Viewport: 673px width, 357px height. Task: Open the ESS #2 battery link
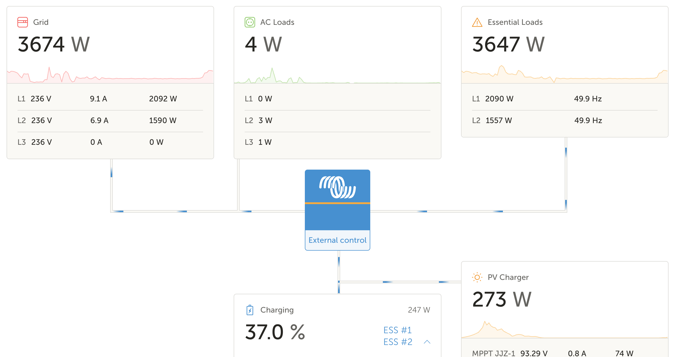pos(398,342)
